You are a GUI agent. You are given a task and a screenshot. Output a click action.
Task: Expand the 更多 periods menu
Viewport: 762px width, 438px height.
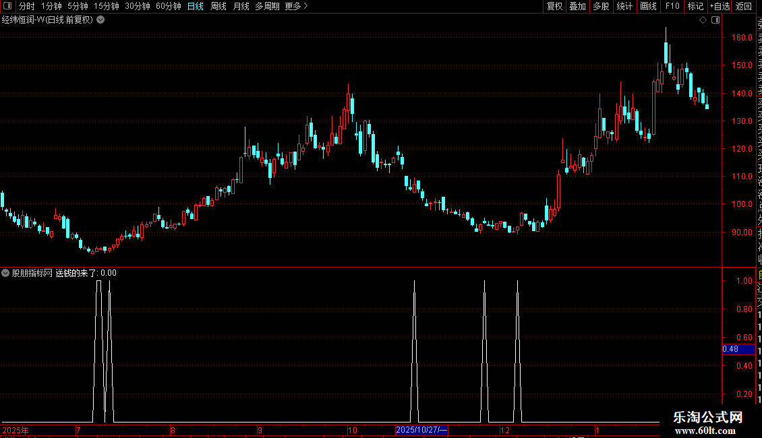(296, 6)
